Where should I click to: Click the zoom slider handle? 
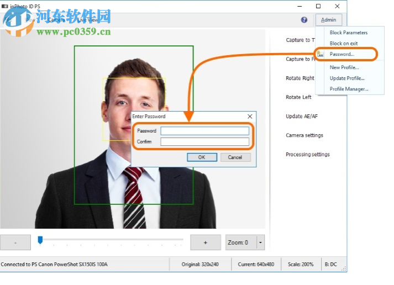pos(40,240)
